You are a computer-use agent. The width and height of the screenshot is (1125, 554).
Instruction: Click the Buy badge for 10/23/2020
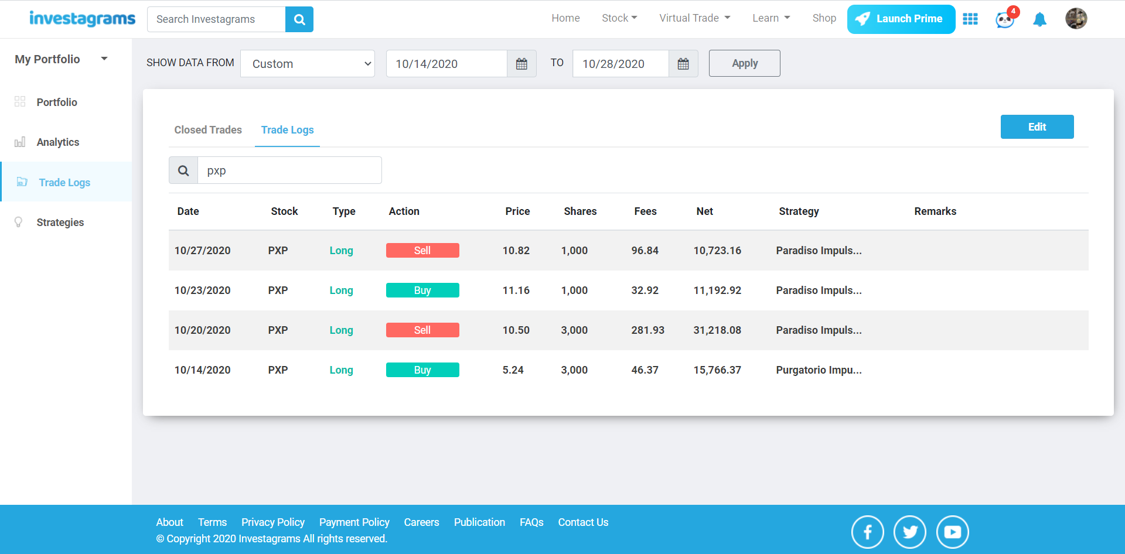pos(422,290)
